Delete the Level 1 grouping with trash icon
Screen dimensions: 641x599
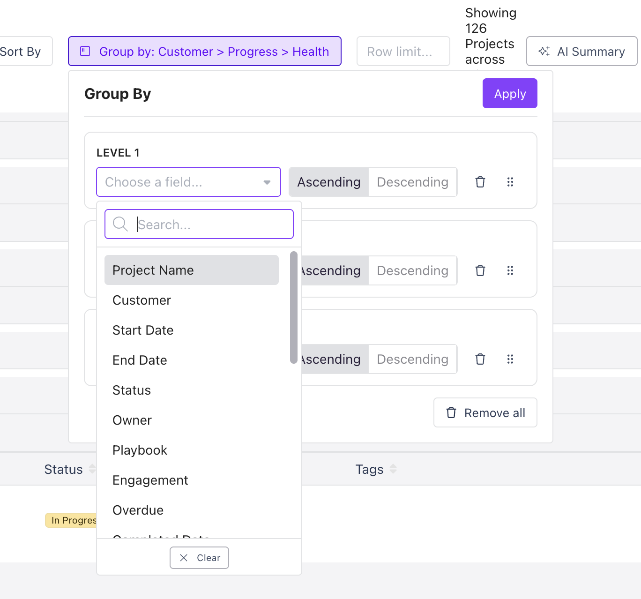point(480,182)
